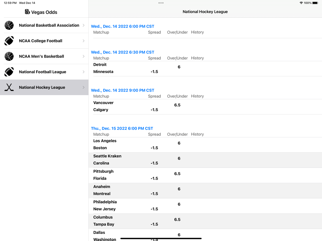Tap the crossed hockey sticks icon
The height and width of the screenshot is (241, 322).
9,87
